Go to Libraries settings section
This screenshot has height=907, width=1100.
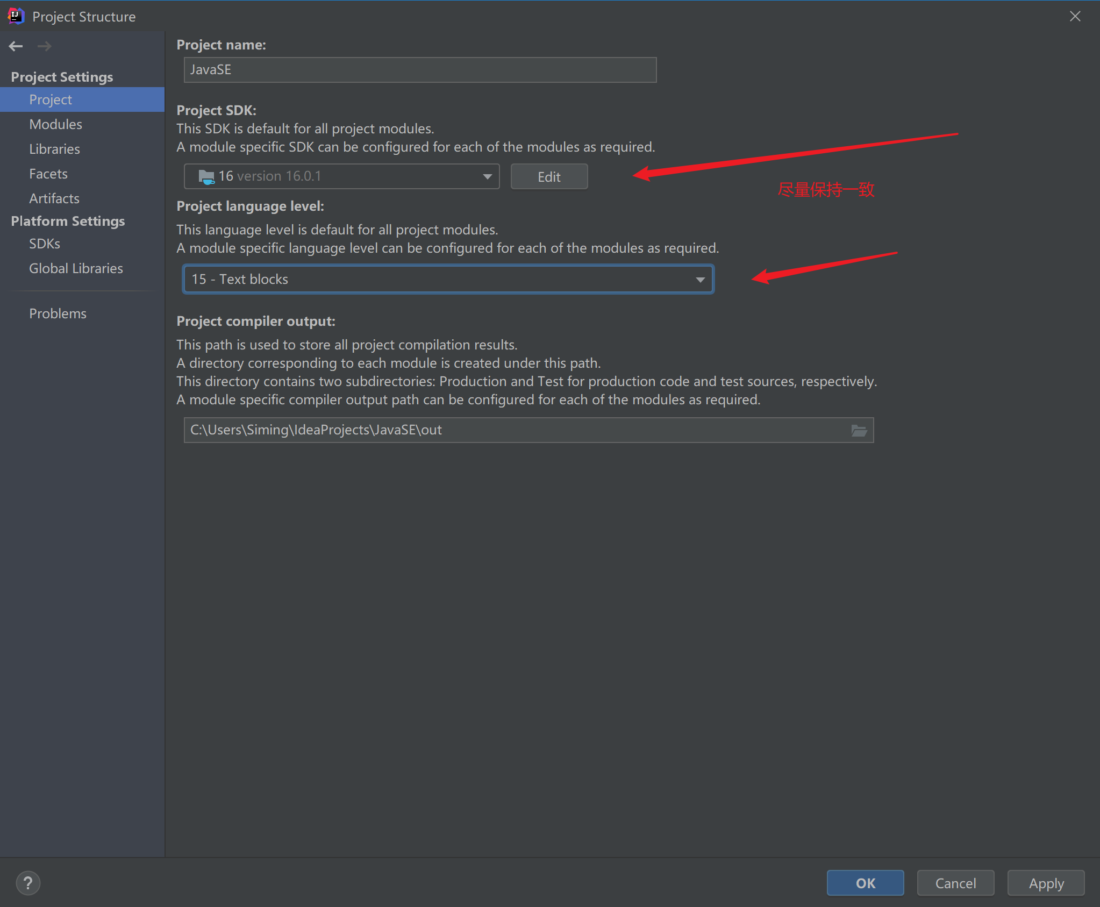pos(54,149)
